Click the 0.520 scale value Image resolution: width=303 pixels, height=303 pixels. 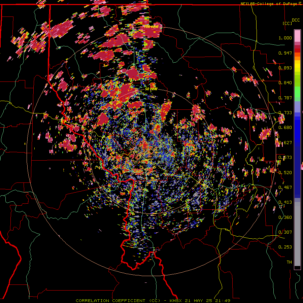(285, 173)
